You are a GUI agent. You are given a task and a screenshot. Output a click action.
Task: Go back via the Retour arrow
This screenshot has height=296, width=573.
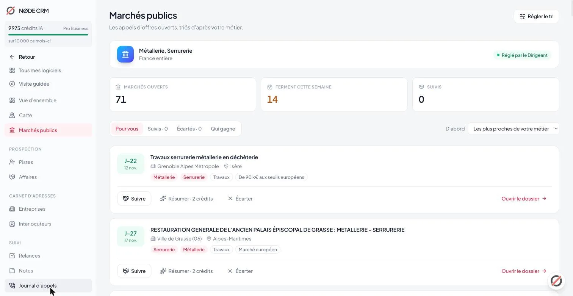(x=12, y=57)
